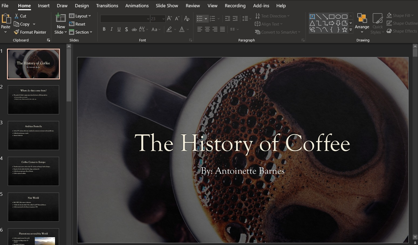Screen dimensions: 418x245
Task: Open the Section dropdown menu
Action: point(81,32)
